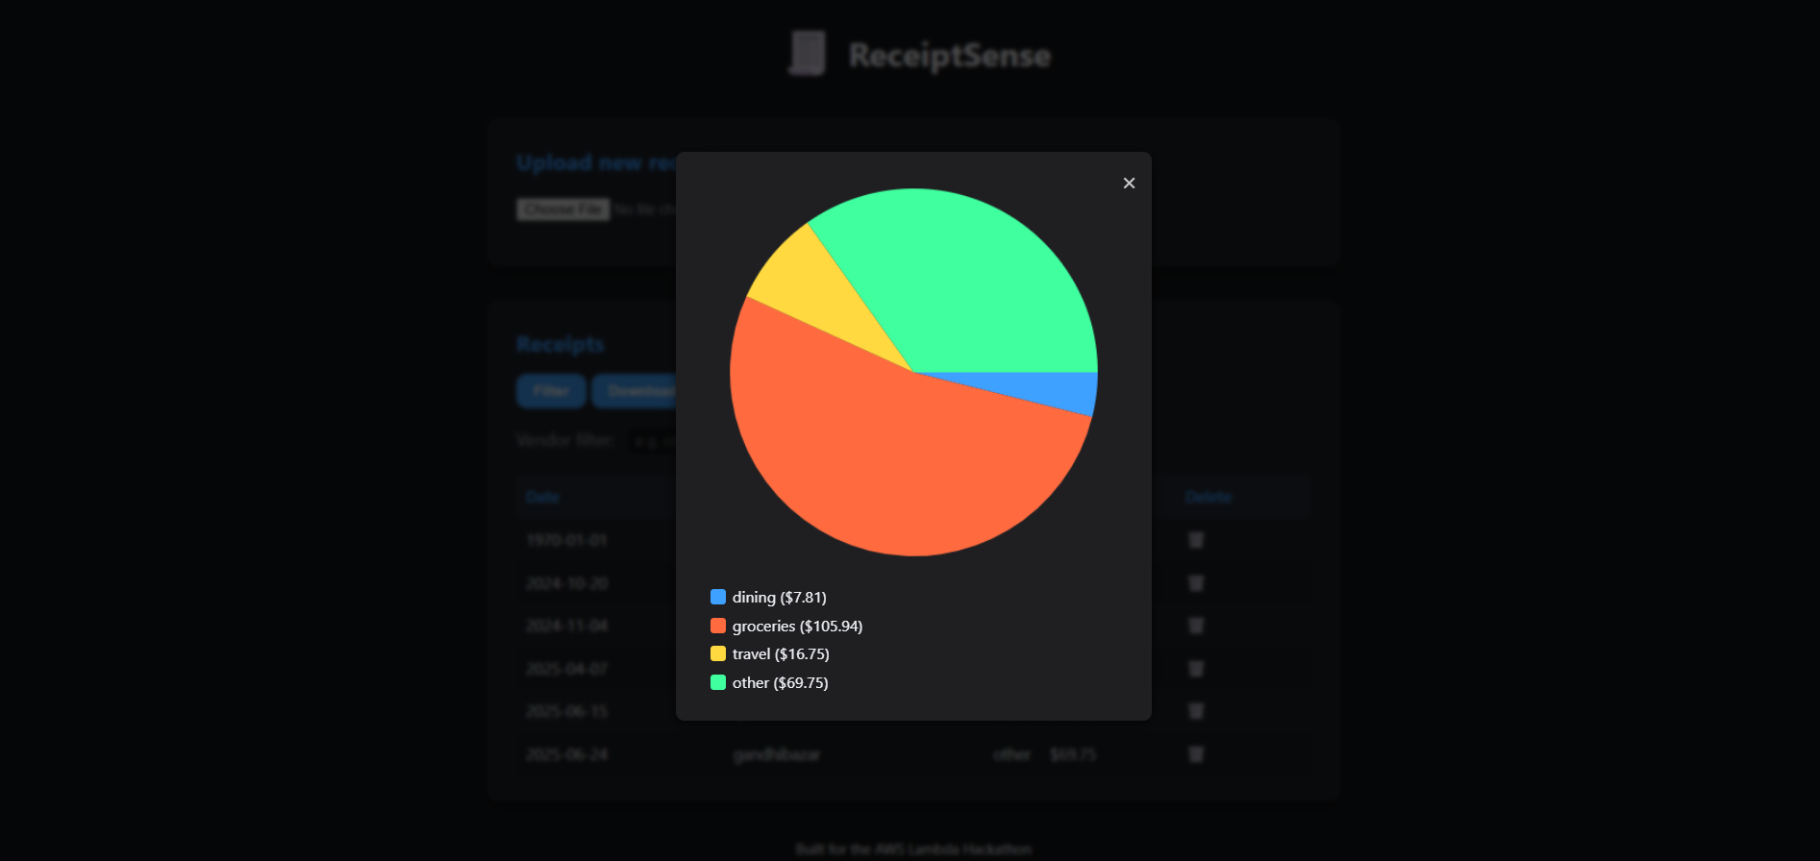This screenshot has height=861, width=1820.
Task: Delete the 2025-06-15 receipt via trash icon
Action: point(1196,711)
